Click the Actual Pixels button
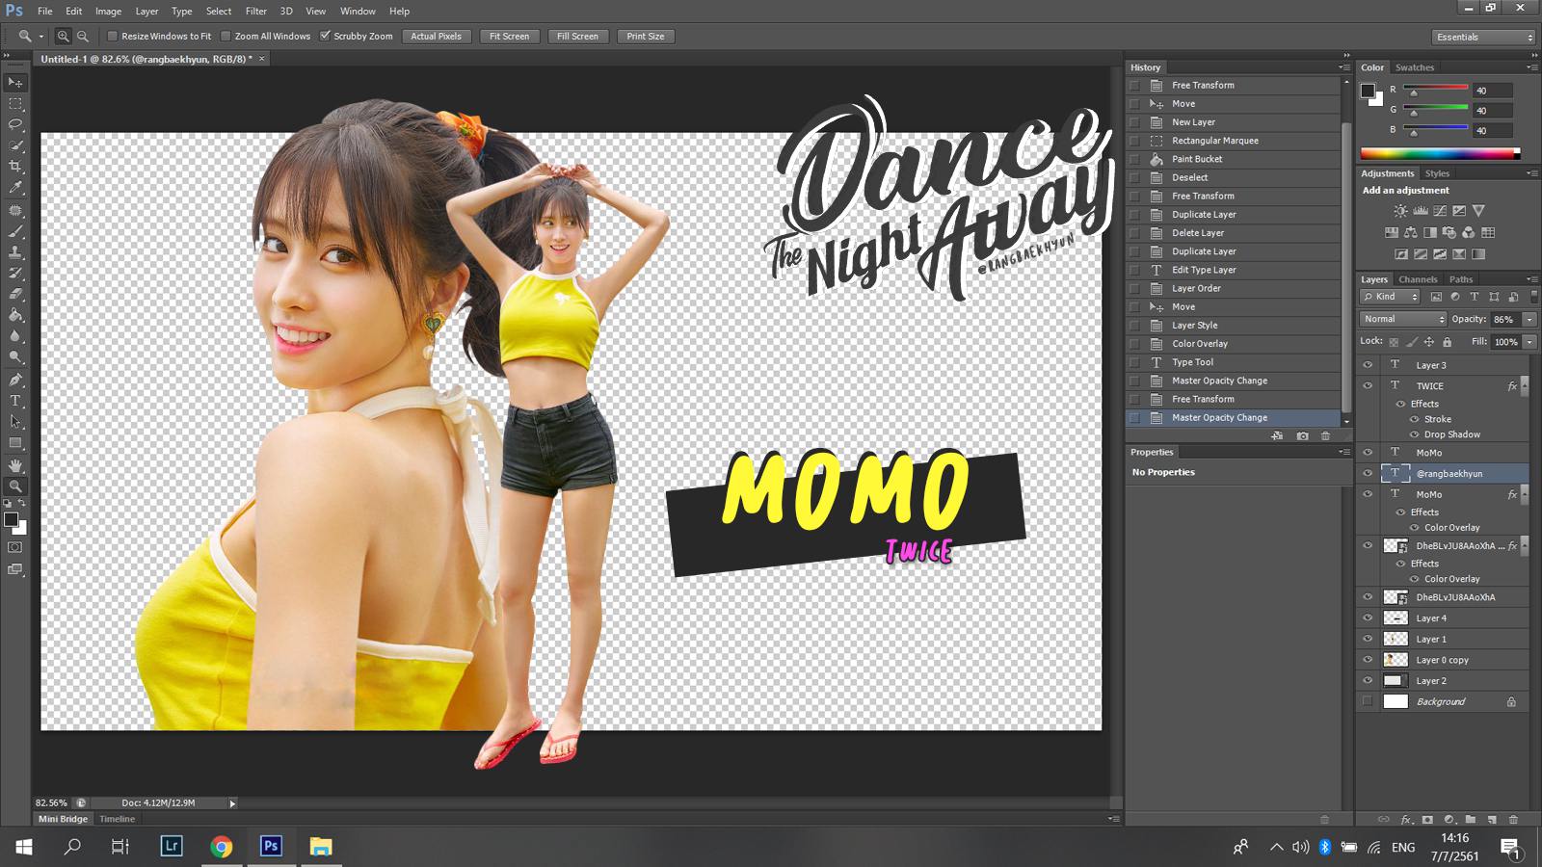 436,37
